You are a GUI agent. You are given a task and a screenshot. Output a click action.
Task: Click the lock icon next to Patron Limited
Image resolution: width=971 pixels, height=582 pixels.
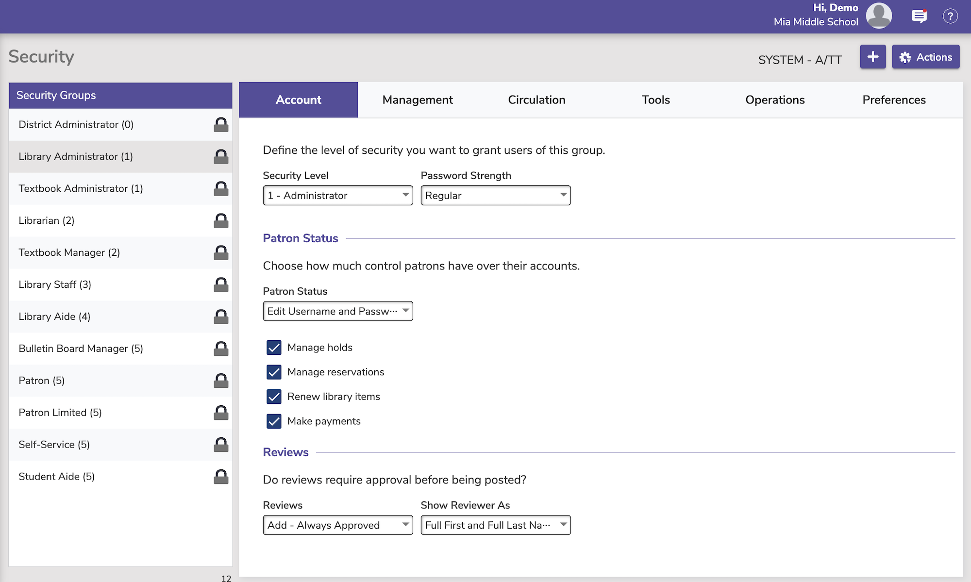point(221,413)
